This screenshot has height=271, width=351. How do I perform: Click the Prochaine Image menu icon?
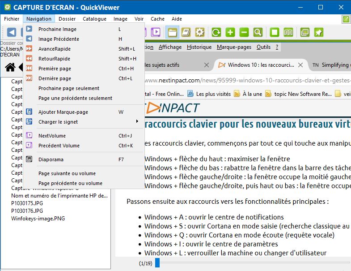29,29
